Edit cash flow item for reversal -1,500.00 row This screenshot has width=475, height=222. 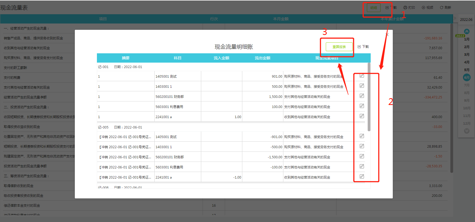pyautogui.click(x=362, y=156)
